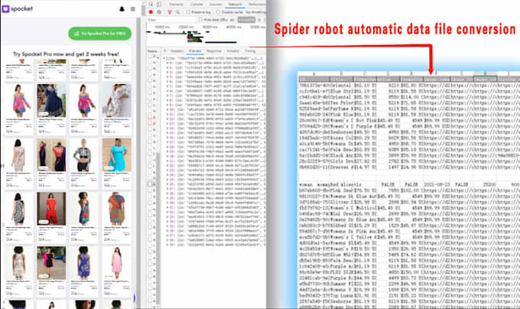Select the All request type filter
Image resolution: width=520 pixels, height=309 pixels.
(x=232, y=20)
